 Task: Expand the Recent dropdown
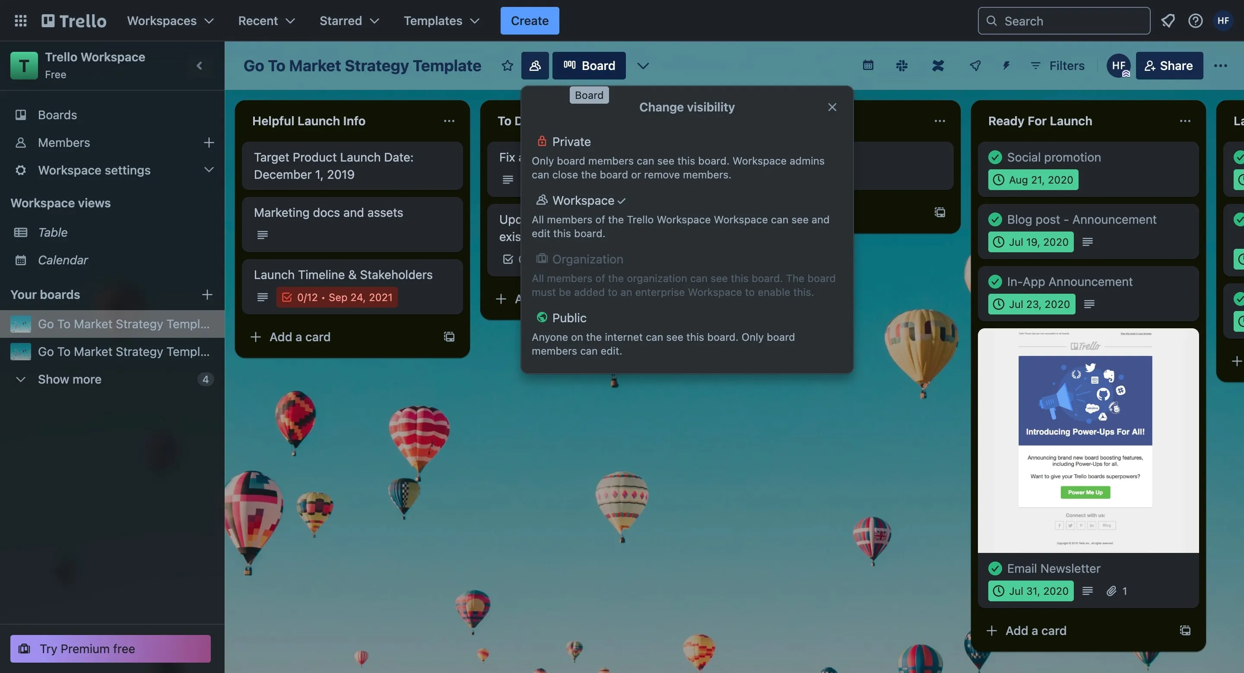[x=267, y=21]
